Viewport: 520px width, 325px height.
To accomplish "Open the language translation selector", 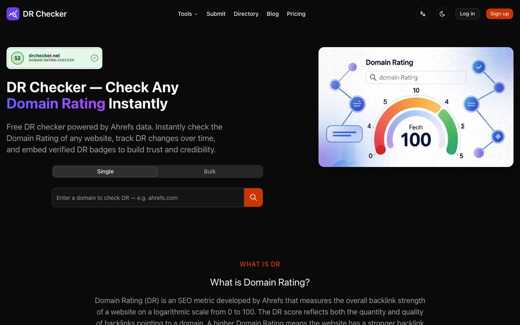I will (x=423, y=14).
